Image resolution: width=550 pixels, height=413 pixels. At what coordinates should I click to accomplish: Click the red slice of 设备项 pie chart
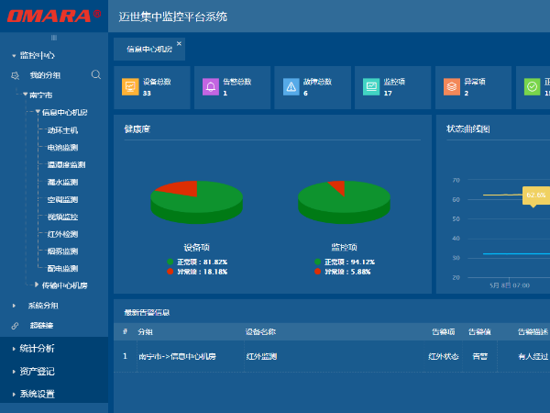click(175, 188)
